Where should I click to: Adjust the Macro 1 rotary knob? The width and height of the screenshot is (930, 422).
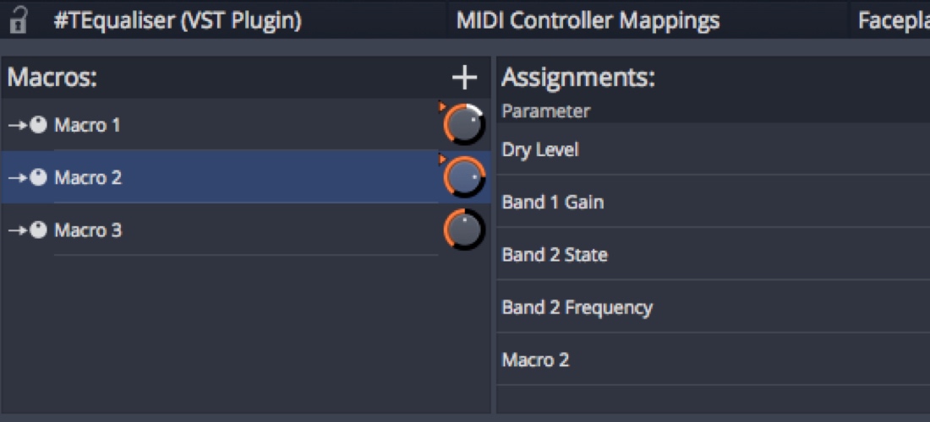point(464,126)
